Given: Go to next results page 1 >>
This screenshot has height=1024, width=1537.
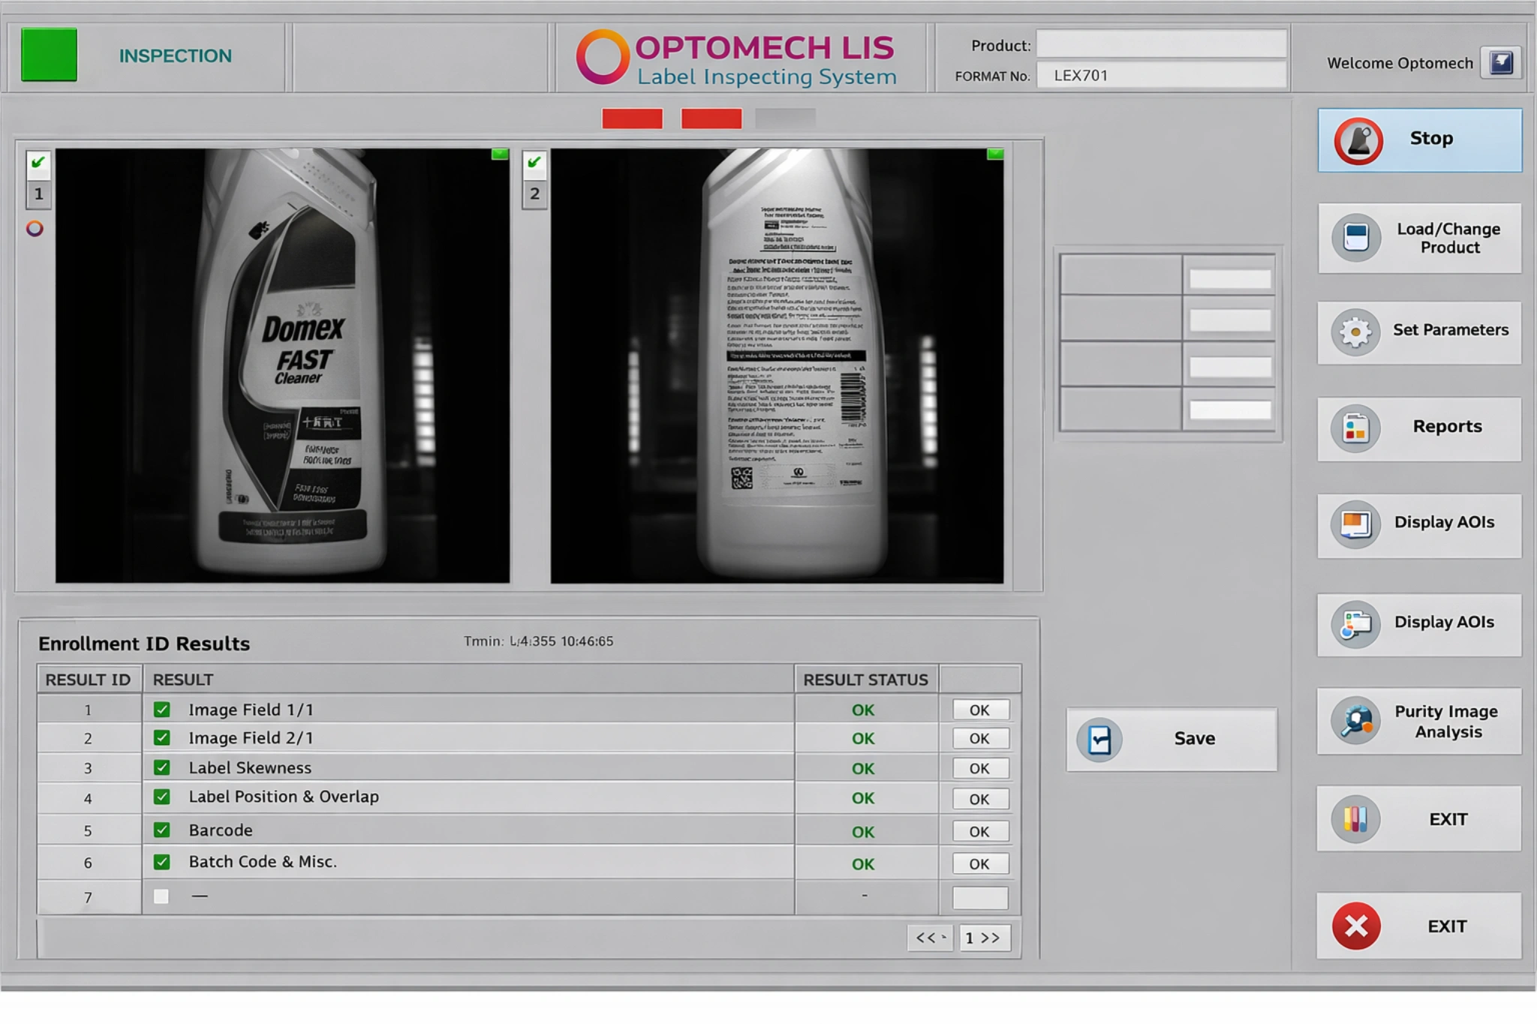Looking at the screenshot, I should pos(984,938).
